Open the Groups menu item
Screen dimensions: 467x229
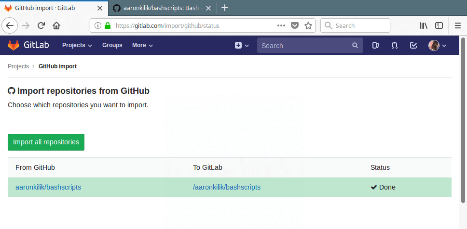(x=112, y=45)
